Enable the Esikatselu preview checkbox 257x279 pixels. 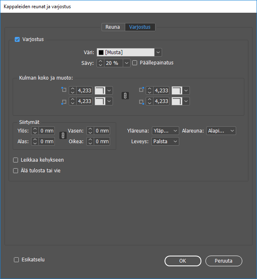tap(16, 260)
